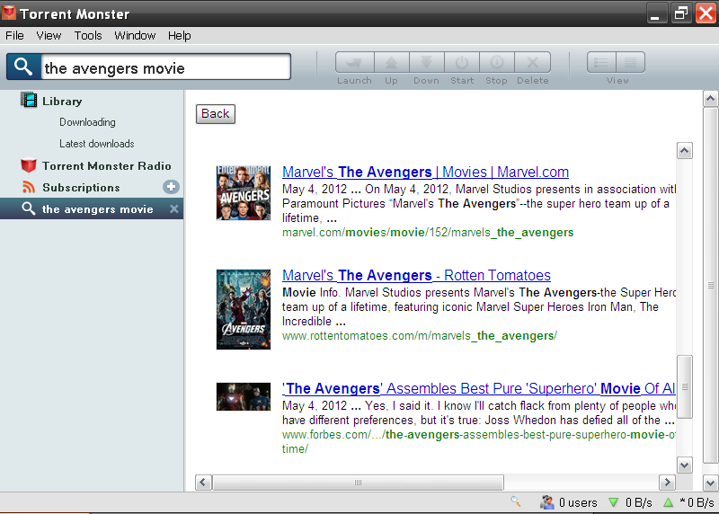719x514 pixels.
Task: Click the download speed 0 B/s text
Action: point(638,502)
